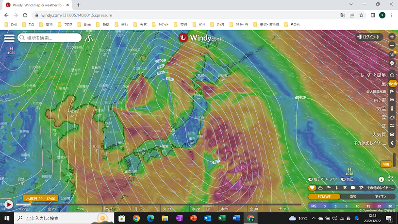Image resolution: width=398 pixels, height=224 pixels.
Task: Click the browser address bar URL
Action: pyautogui.click(x=77, y=15)
